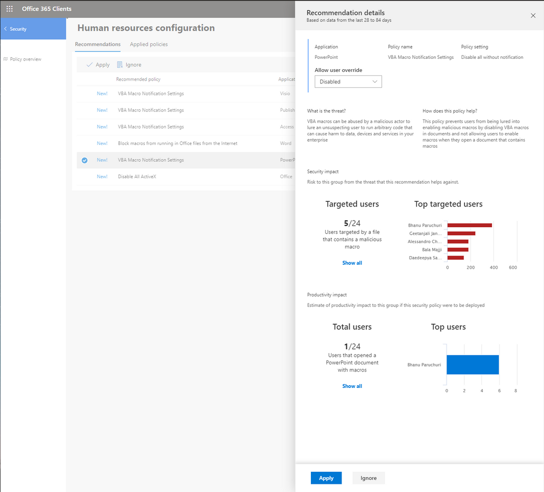Select Block macros from Internet row

tap(186, 143)
